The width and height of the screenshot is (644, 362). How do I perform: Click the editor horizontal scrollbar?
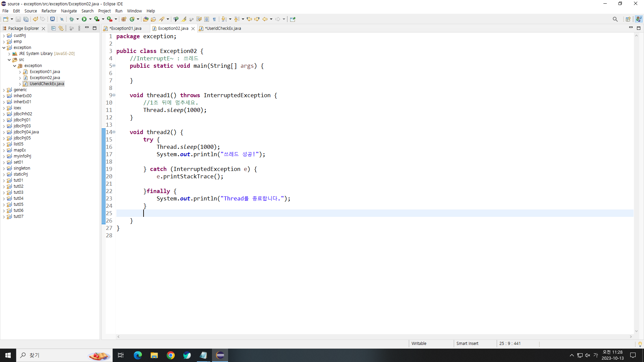click(374, 337)
